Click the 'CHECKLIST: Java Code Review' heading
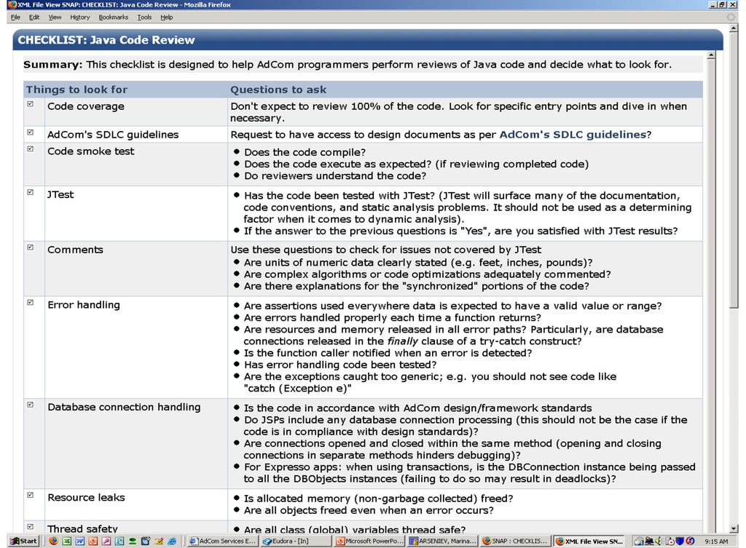 coord(106,40)
